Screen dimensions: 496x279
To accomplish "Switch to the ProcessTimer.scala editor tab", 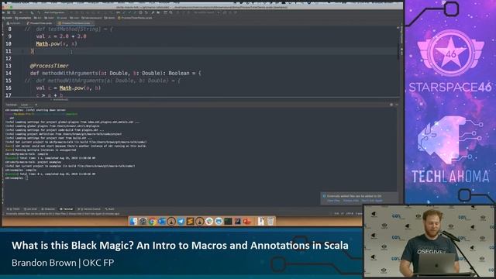I will coord(40,23).
